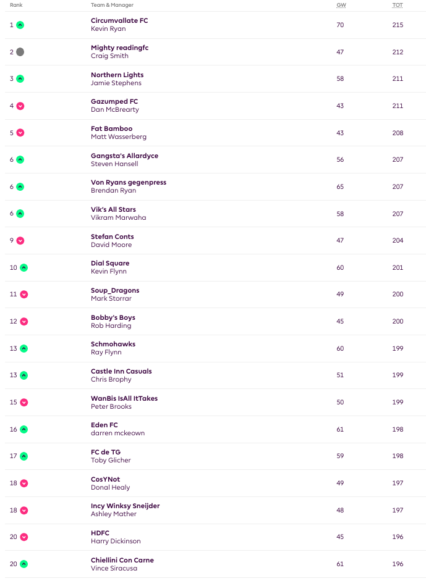Click red down arrow beside Gazumped FC
The width and height of the screenshot is (426, 581).
(20, 106)
